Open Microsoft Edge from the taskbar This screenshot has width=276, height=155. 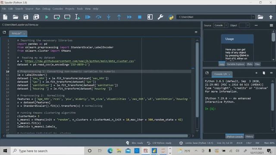pos(110,151)
